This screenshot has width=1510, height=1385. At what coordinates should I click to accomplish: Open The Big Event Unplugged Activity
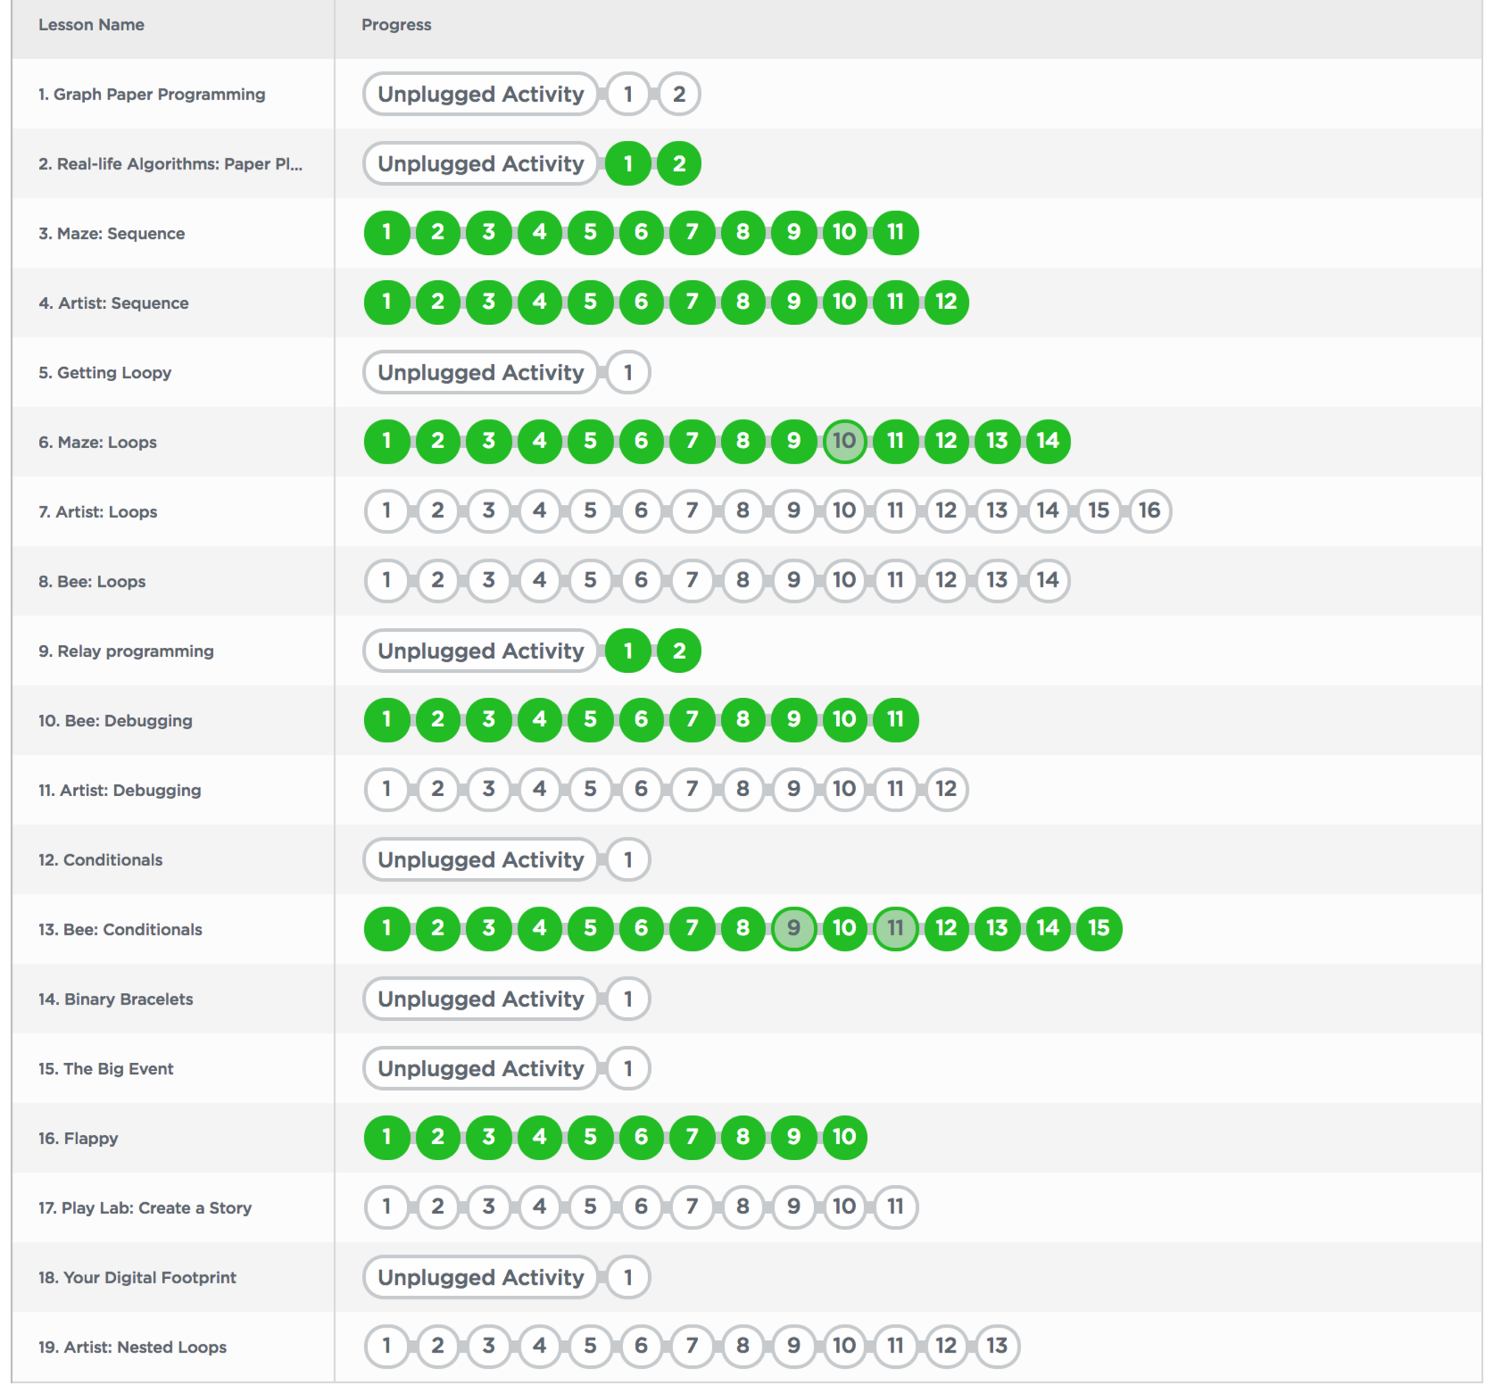(481, 1068)
